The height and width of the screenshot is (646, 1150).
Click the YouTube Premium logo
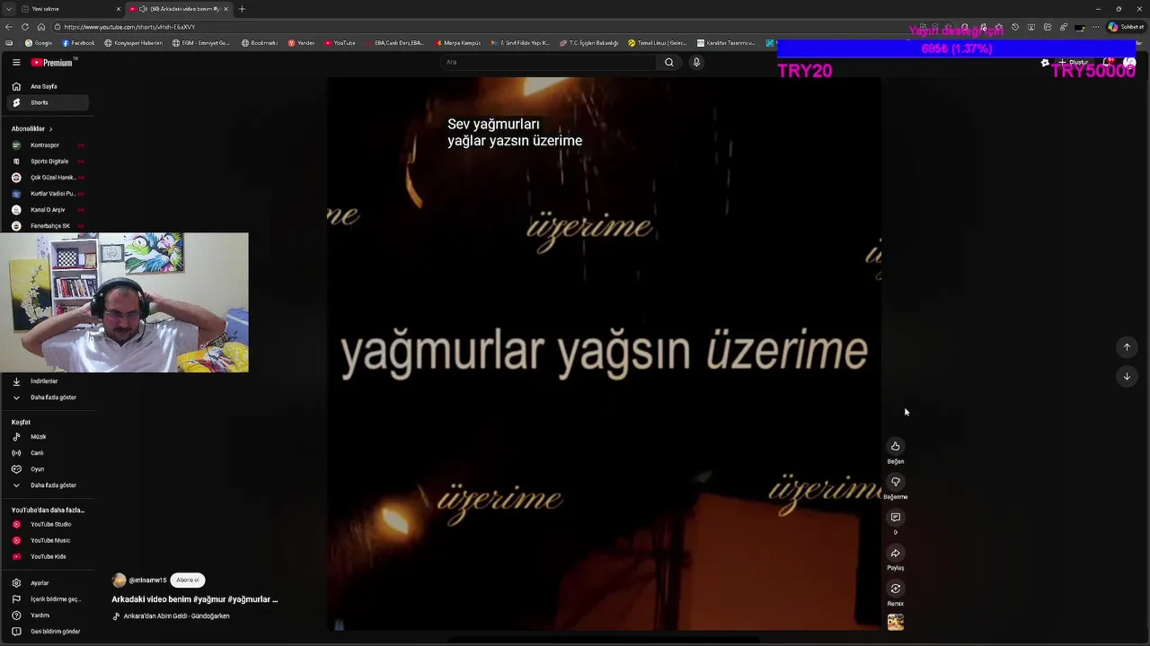coord(52,63)
